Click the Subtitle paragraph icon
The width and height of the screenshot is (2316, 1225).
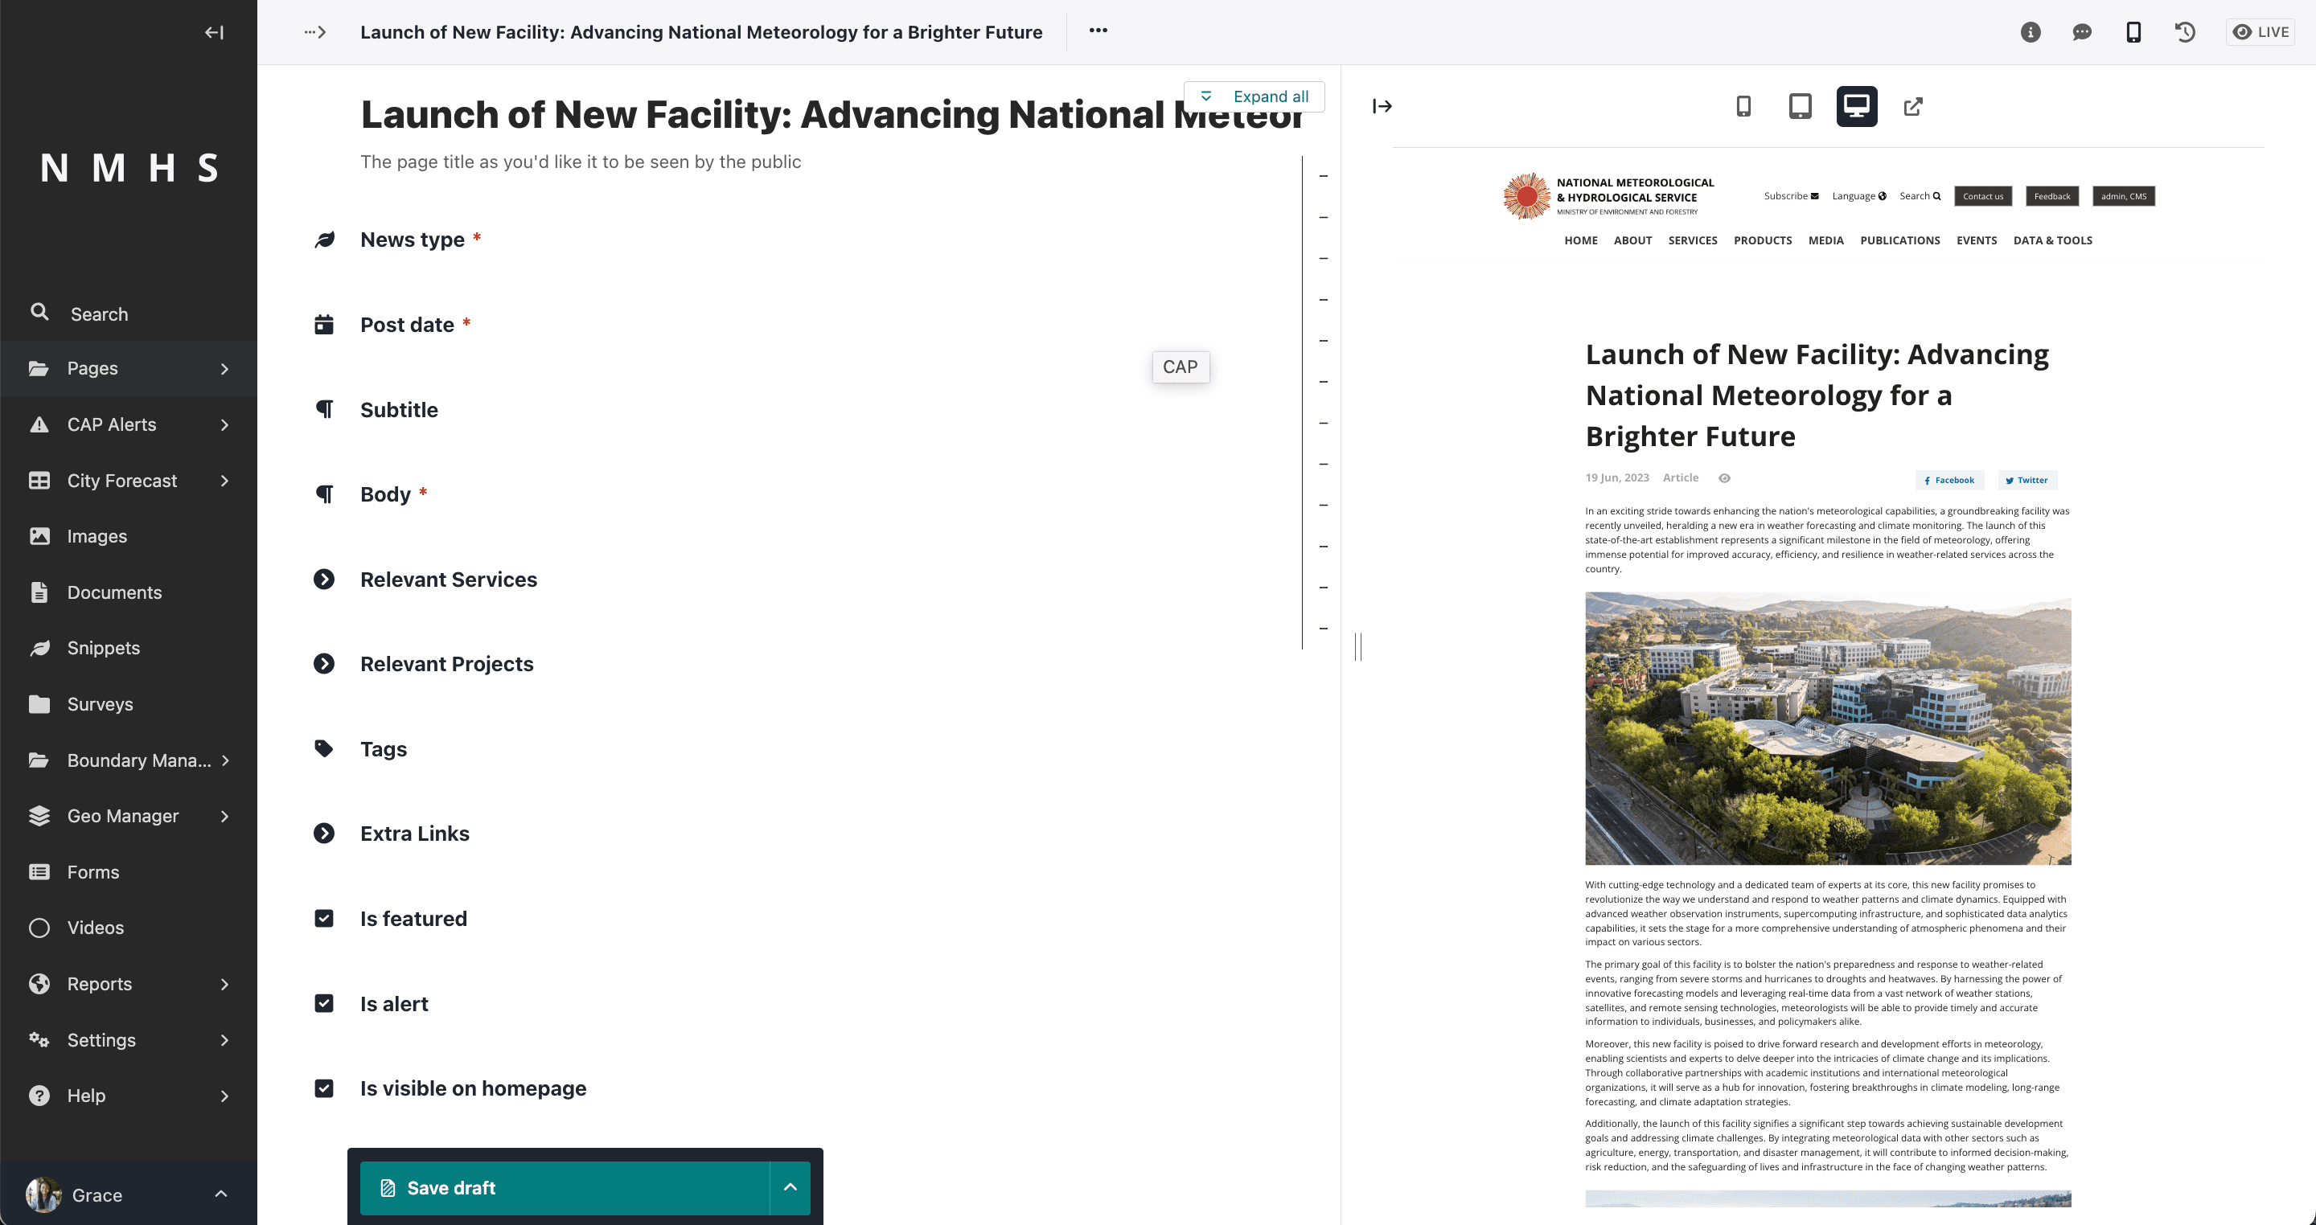click(x=325, y=410)
